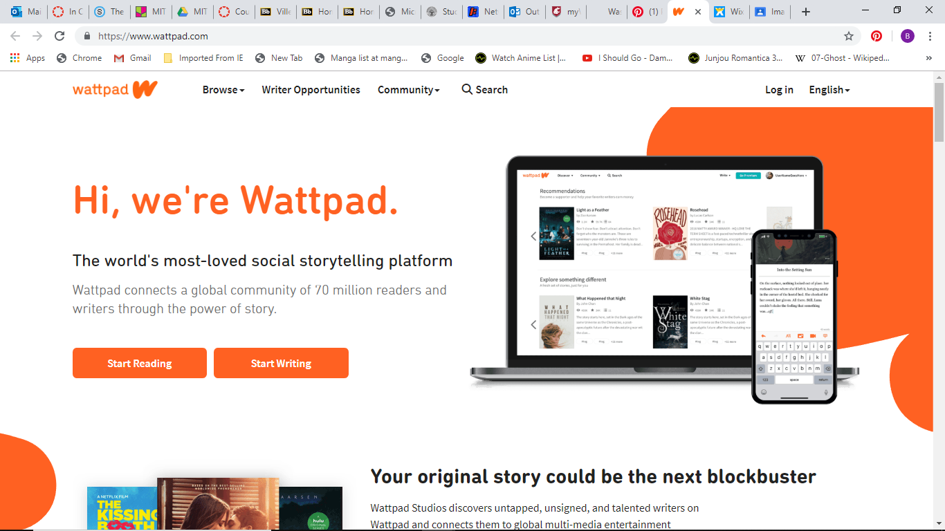Open the Chrome bookmark

[x=79, y=58]
